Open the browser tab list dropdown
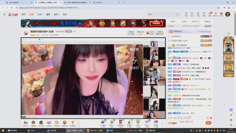The height and width of the screenshot is (133, 236). [2, 2]
